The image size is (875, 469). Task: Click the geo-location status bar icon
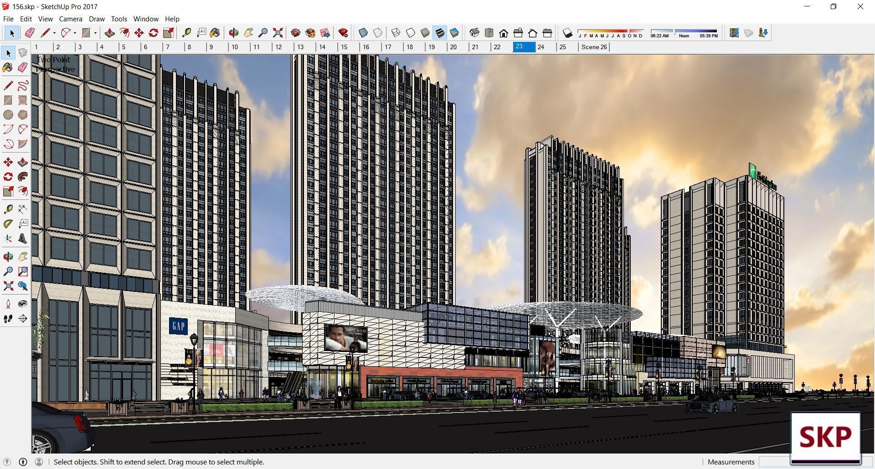tap(7, 462)
